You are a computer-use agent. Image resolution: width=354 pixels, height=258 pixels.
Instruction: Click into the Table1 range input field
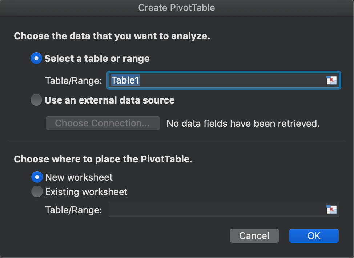point(224,80)
